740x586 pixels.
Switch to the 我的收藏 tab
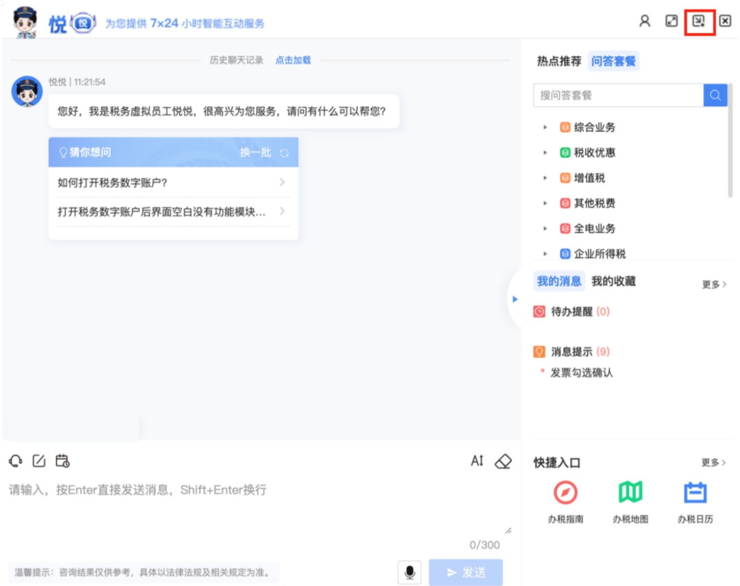pos(613,281)
